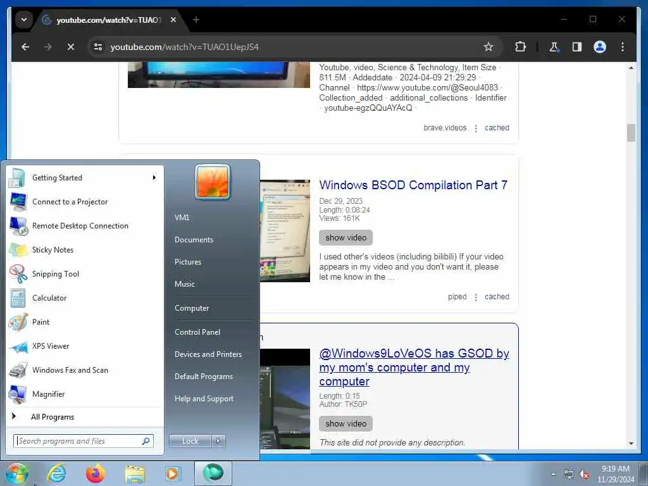The image size is (648, 486).
Task: Open Control Panel
Action: (197, 332)
